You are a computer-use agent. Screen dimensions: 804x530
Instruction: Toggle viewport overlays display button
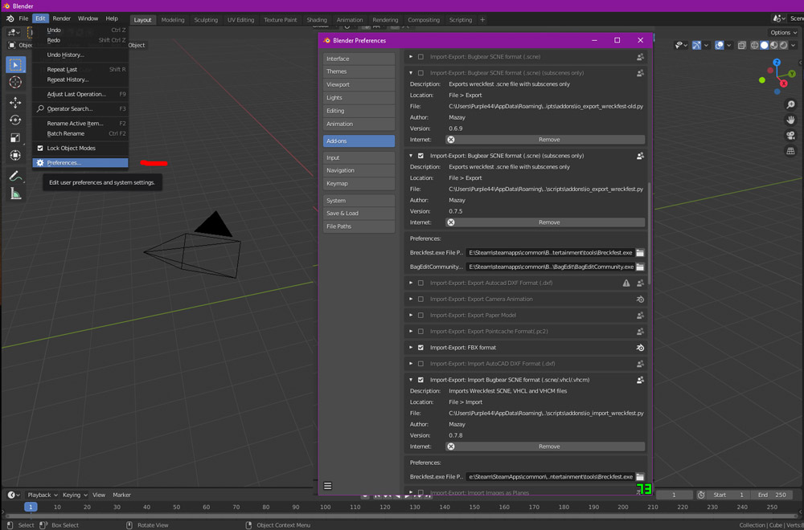720,45
